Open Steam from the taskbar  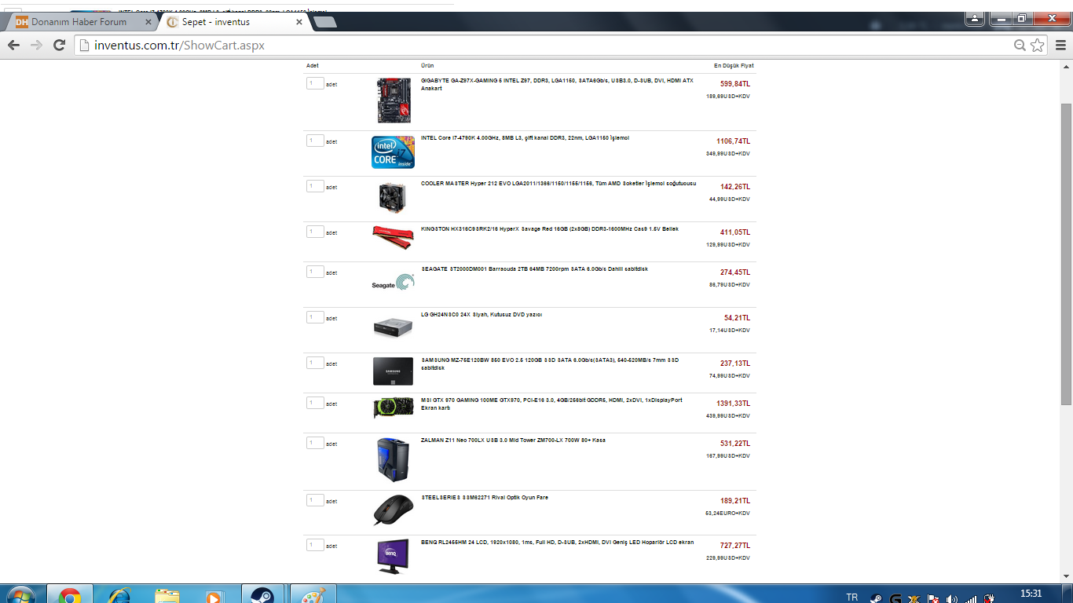pyautogui.click(x=262, y=595)
